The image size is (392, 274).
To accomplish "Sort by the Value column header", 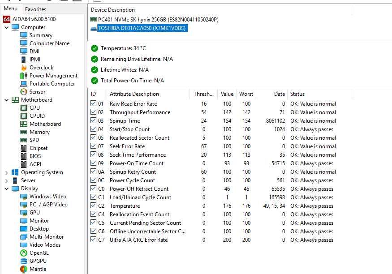I will click(227, 94).
